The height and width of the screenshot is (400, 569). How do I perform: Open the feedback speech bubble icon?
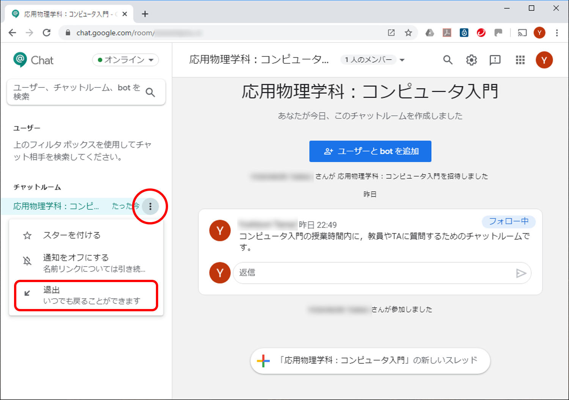(x=495, y=60)
